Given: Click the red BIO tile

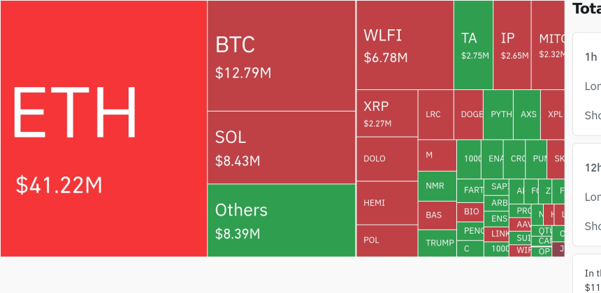Looking at the screenshot, I should (x=472, y=211).
